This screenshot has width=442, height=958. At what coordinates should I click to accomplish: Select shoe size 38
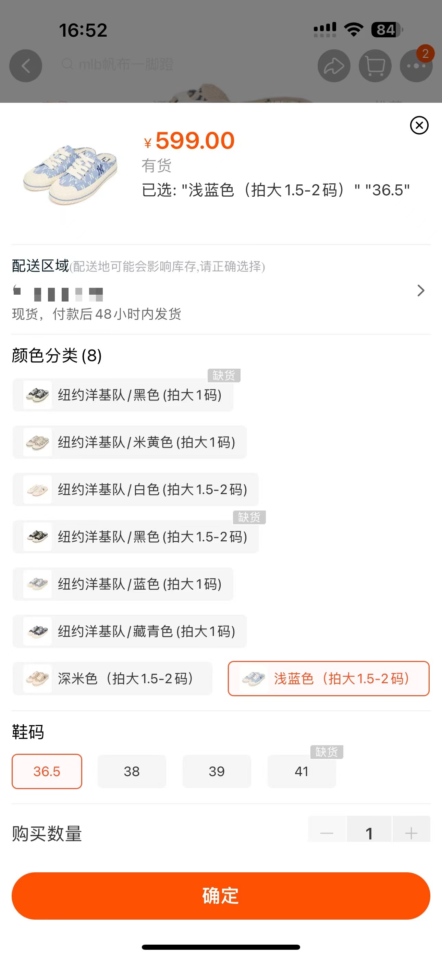[132, 771]
